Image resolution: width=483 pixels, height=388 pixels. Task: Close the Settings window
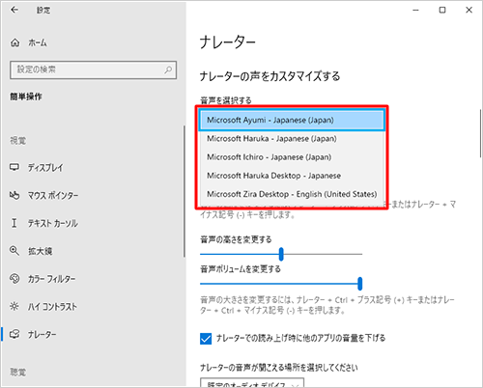click(469, 10)
